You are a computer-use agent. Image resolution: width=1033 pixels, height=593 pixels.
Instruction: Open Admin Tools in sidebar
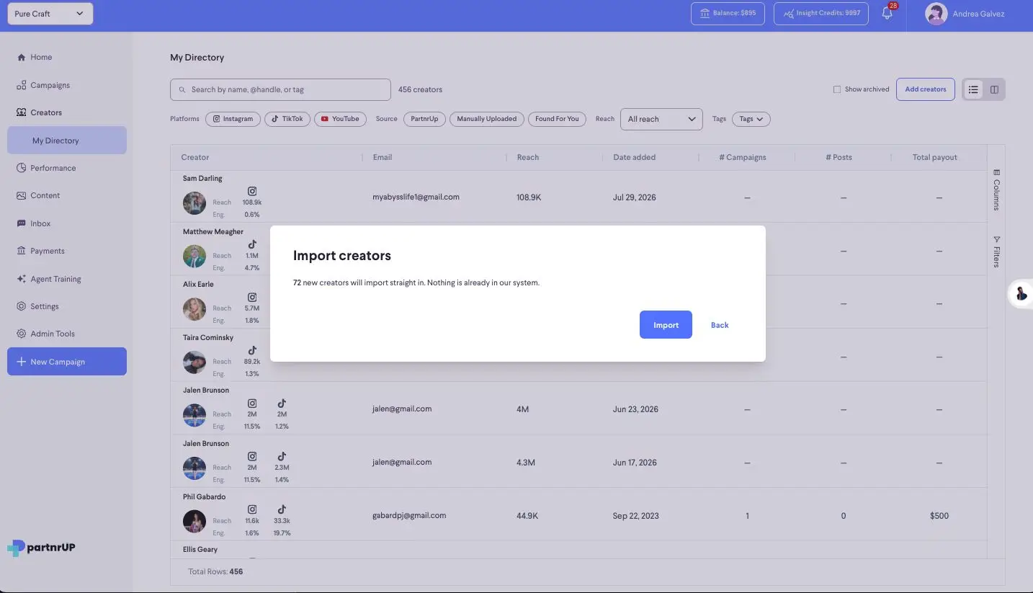pos(53,334)
